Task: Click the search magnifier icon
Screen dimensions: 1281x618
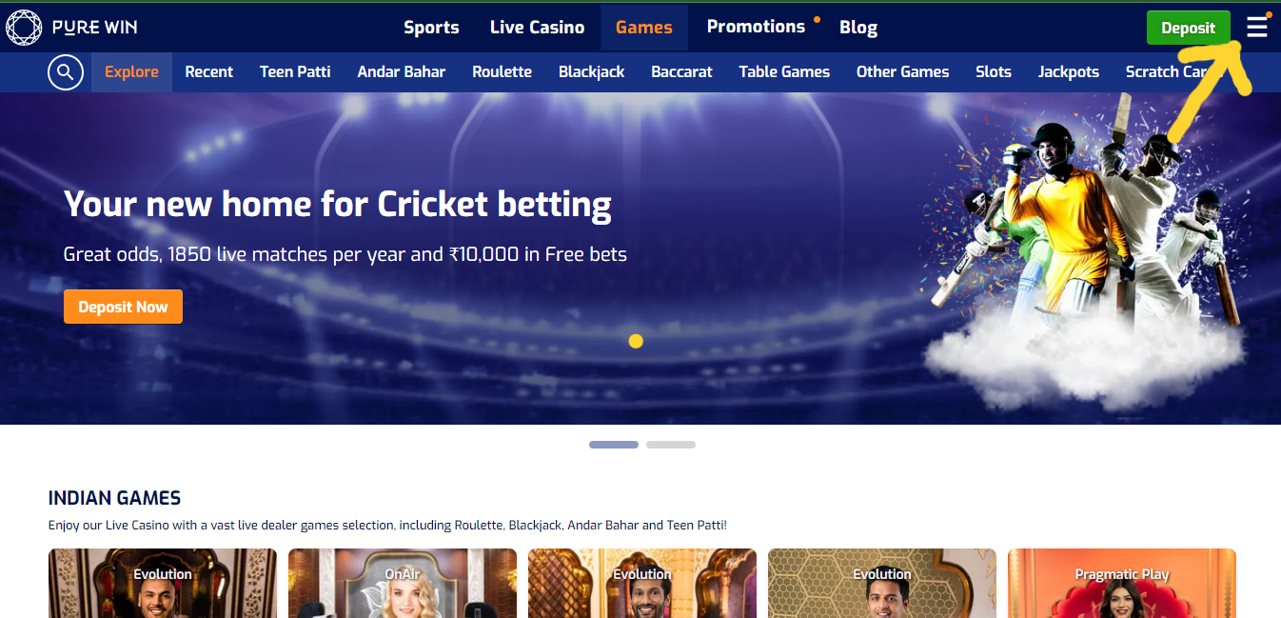Action: click(65, 71)
